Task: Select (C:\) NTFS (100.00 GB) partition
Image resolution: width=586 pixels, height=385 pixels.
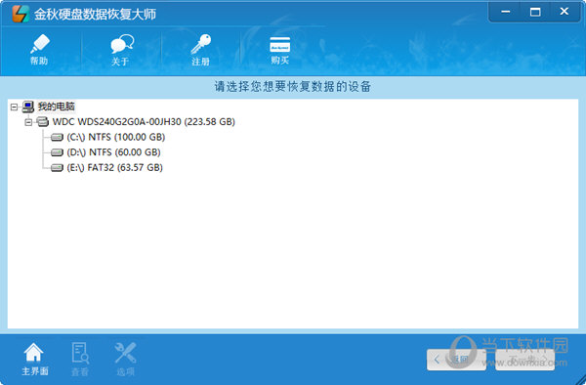Action: 116,137
